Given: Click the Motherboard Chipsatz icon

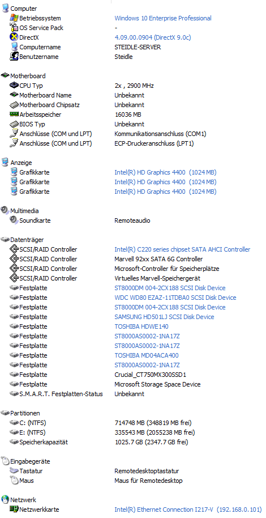Looking at the screenshot, I should click(x=14, y=105).
